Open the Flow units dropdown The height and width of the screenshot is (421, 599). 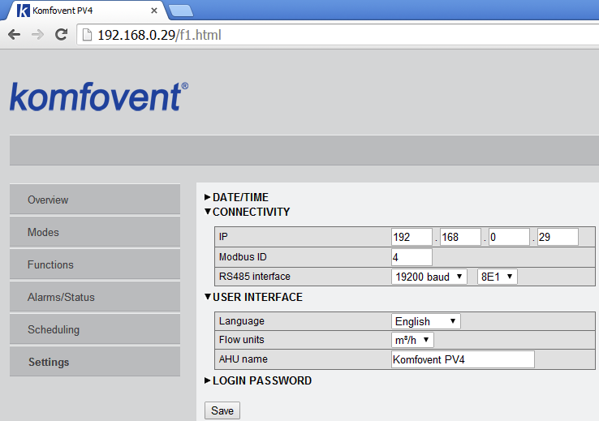coord(412,340)
